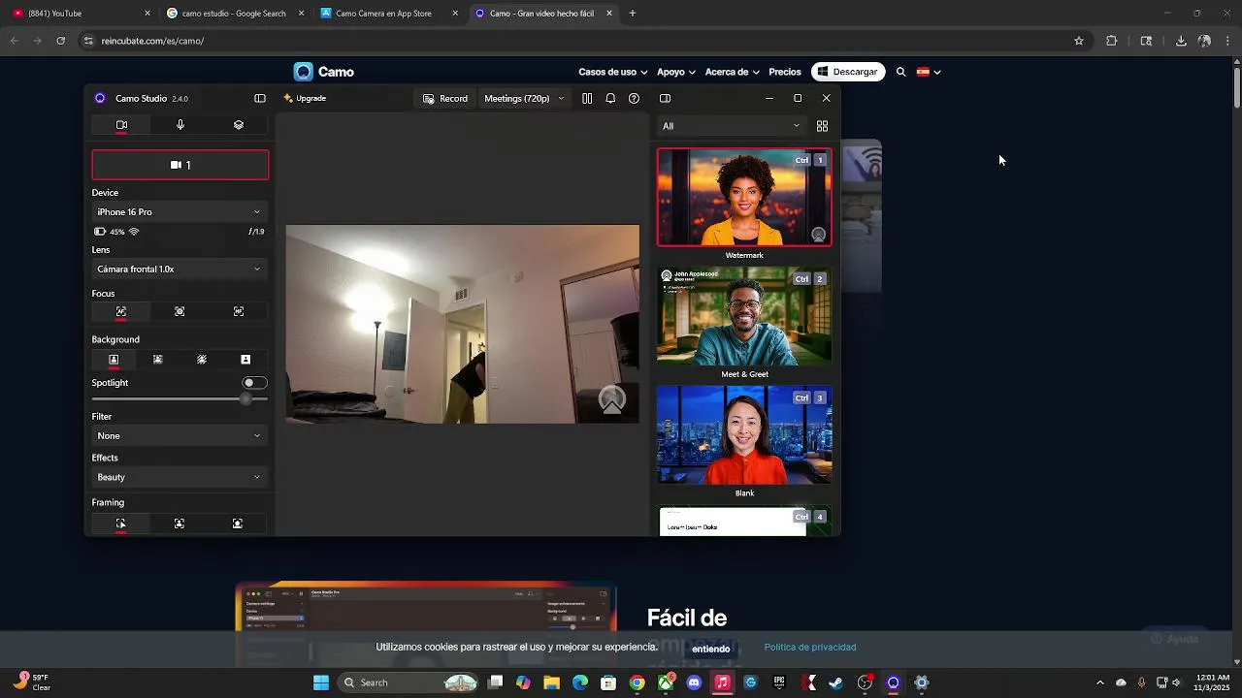Select the third Framing mode option
The width and height of the screenshot is (1242, 698).
click(x=238, y=523)
